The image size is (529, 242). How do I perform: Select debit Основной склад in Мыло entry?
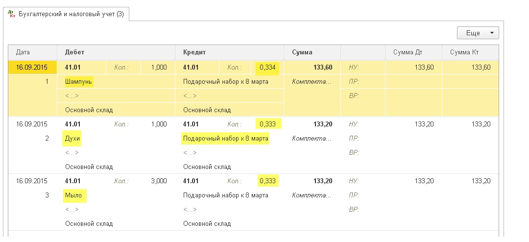coord(116,223)
